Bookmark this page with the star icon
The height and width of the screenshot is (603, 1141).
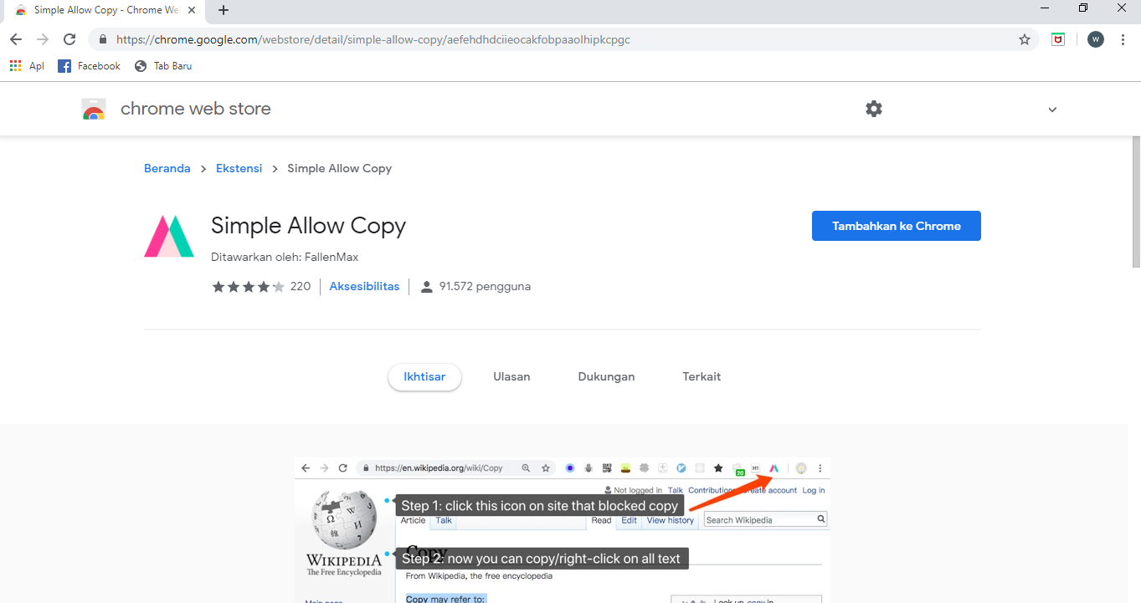[1024, 38]
